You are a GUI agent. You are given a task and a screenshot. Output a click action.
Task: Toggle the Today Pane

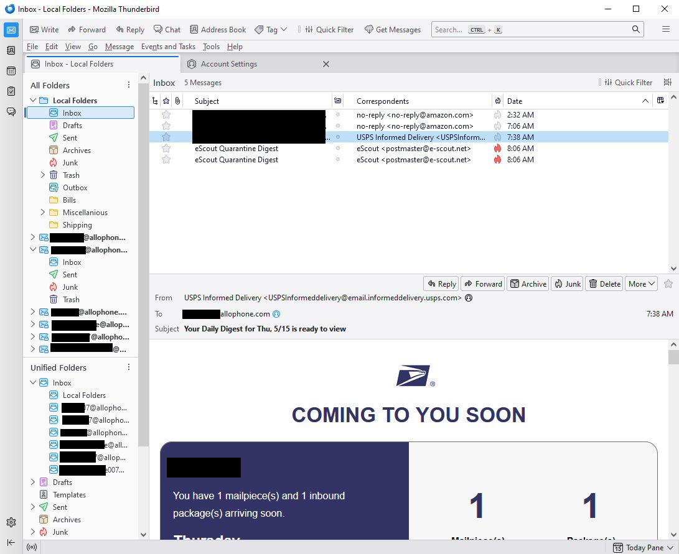(x=644, y=548)
